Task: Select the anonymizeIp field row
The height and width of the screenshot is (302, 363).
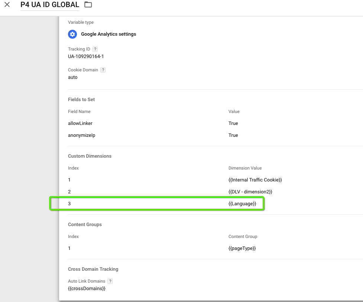Action: 215,135
